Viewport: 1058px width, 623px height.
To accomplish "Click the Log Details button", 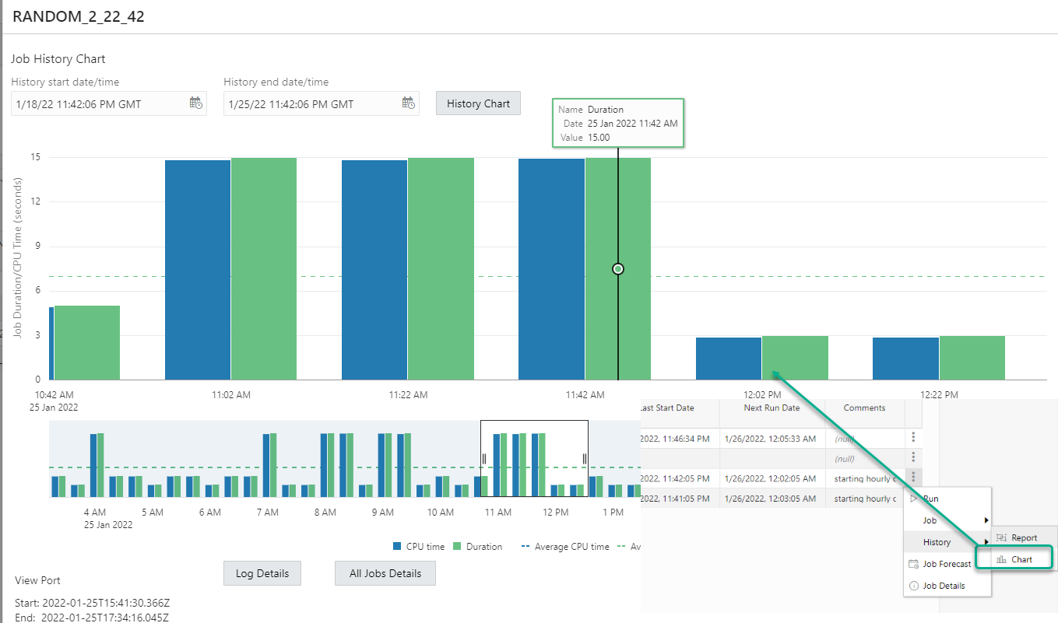I will 262,573.
